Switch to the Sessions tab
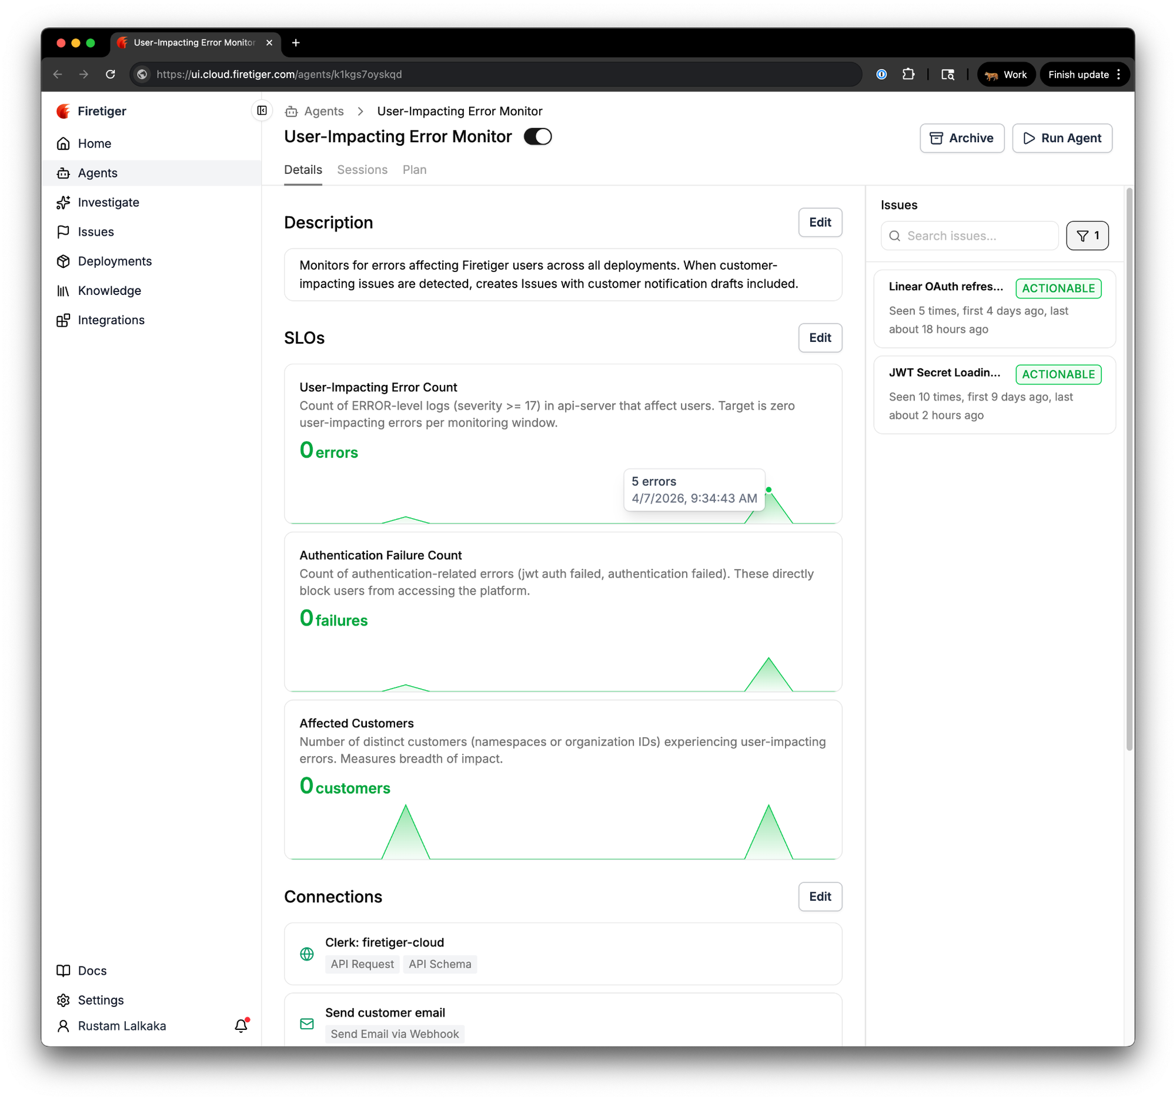The image size is (1176, 1101). point(362,170)
